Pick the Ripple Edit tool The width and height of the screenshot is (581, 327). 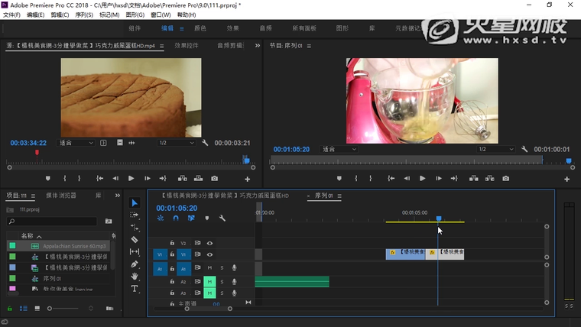pos(135,227)
